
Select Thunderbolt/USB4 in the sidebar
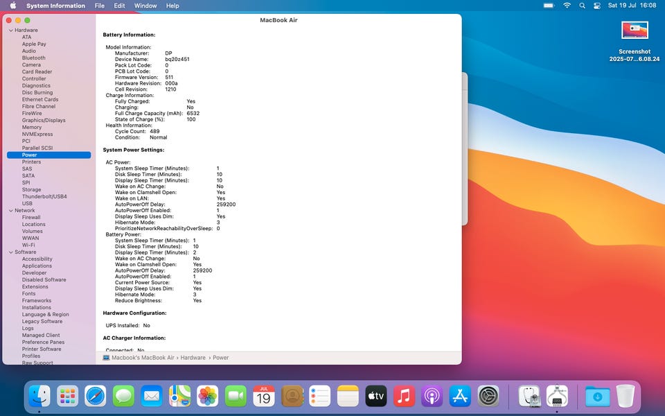tap(44, 197)
